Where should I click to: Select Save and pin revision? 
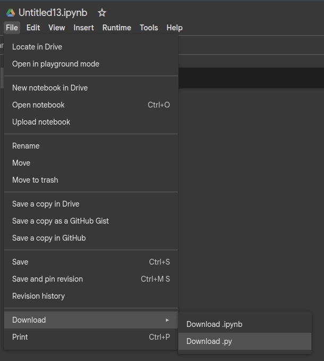[x=47, y=279]
